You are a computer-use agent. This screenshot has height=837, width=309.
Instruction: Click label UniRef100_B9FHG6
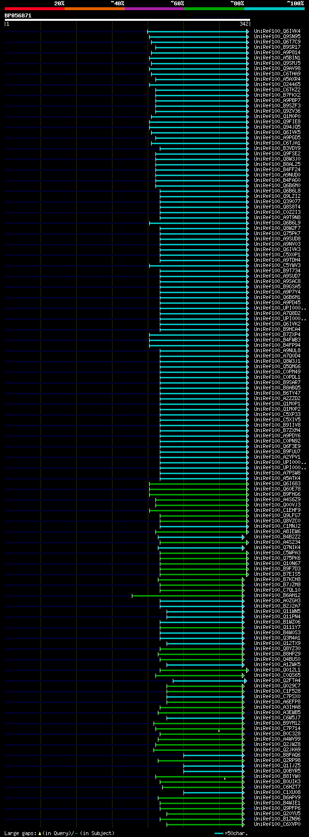coord(277,494)
